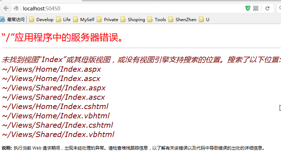The image size is (281, 151).
Task: Click the red server error heading
Action: coord(62,37)
